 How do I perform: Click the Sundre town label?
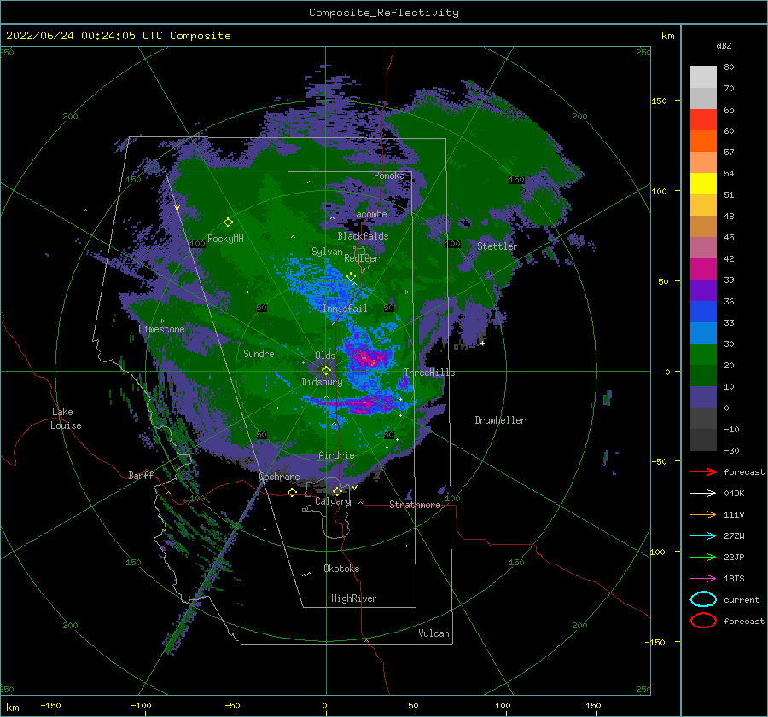[259, 354]
